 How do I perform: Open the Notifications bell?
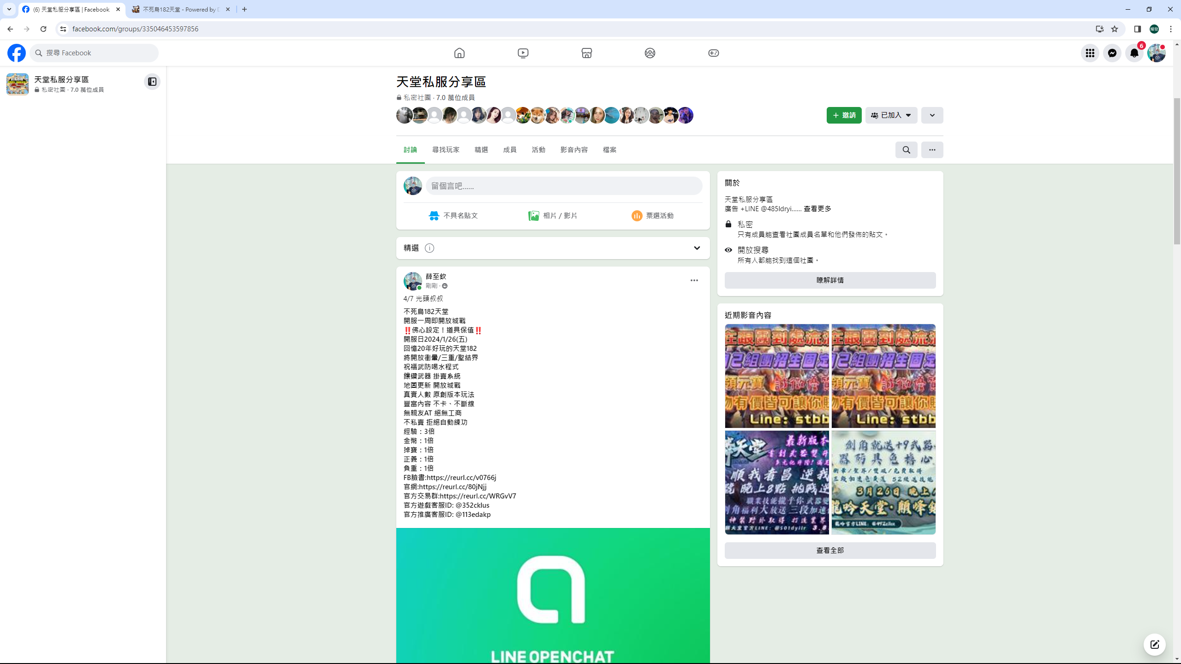tap(1134, 53)
